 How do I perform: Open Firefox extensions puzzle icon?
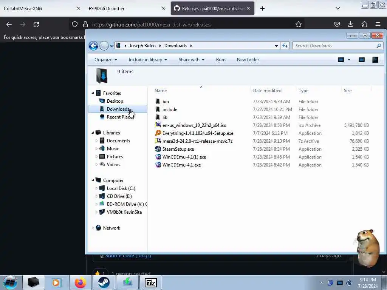[364, 24]
